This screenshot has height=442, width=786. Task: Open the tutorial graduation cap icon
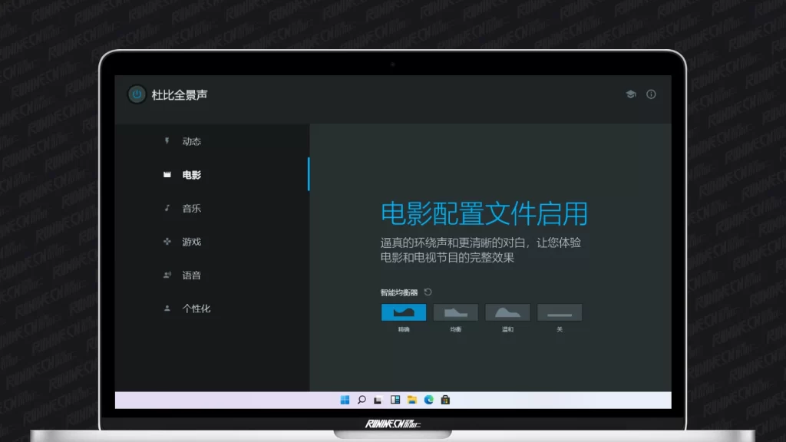631,94
